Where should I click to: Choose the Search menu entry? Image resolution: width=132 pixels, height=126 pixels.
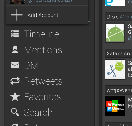coord(38,112)
